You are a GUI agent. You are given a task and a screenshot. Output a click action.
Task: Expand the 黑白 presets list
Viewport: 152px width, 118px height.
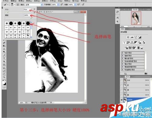[x=123, y=64]
